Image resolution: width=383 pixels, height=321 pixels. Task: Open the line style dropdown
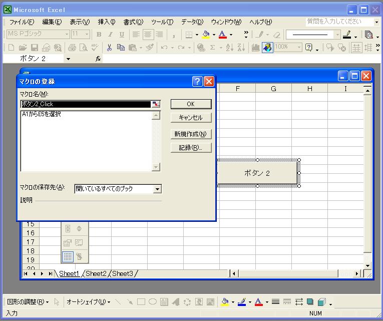coord(337,35)
